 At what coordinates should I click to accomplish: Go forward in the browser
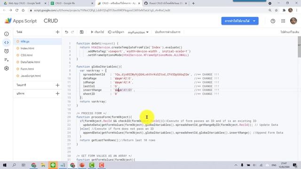click(10, 10)
